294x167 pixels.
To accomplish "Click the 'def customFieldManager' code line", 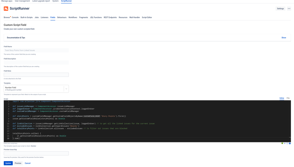I will (x=46, y=111).
